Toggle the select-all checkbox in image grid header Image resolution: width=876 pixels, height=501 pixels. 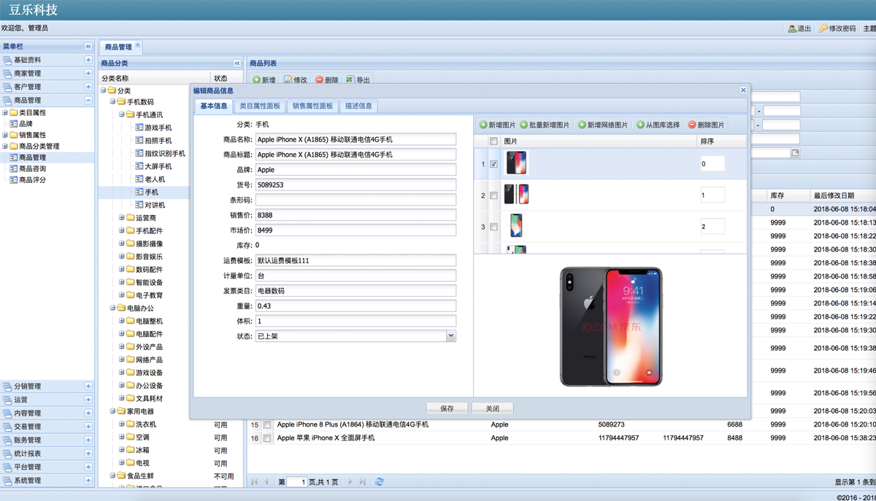pos(493,141)
